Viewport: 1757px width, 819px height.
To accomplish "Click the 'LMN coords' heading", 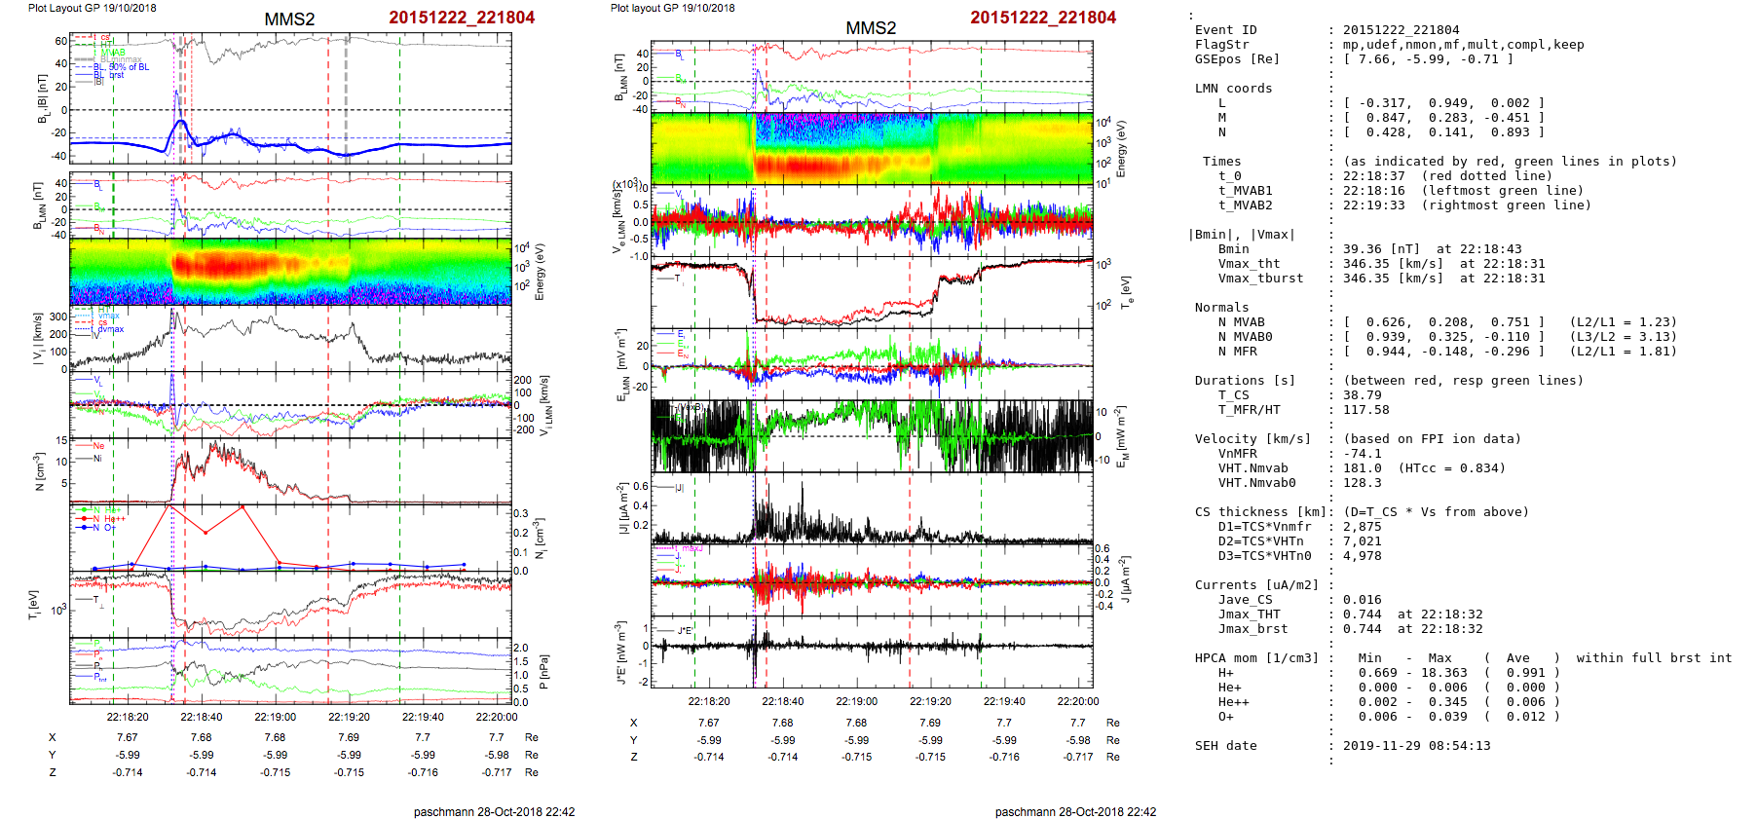I will pos(1234,89).
